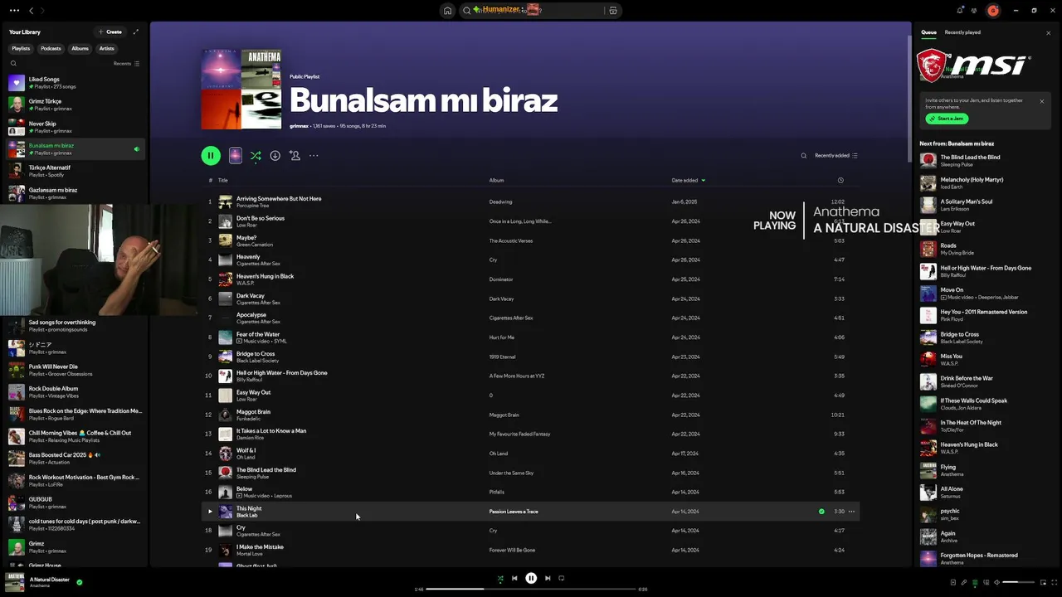Open the notifications bell
The width and height of the screenshot is (1062, 597).
(x=960, y=10)
